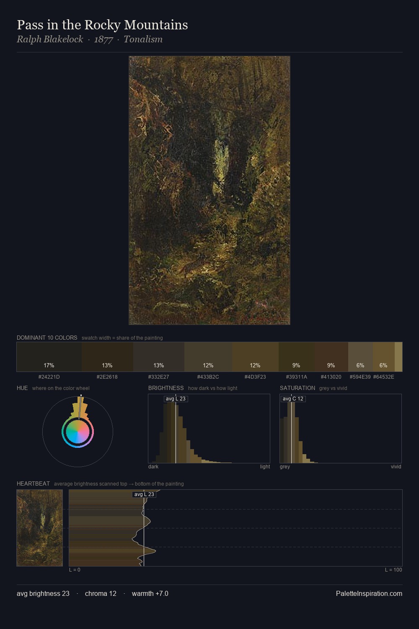Image resolution: width=419 pixels, height=629 pixels.
Task: Choose the #64532E 6% swatch
Action: pos(384,357)
